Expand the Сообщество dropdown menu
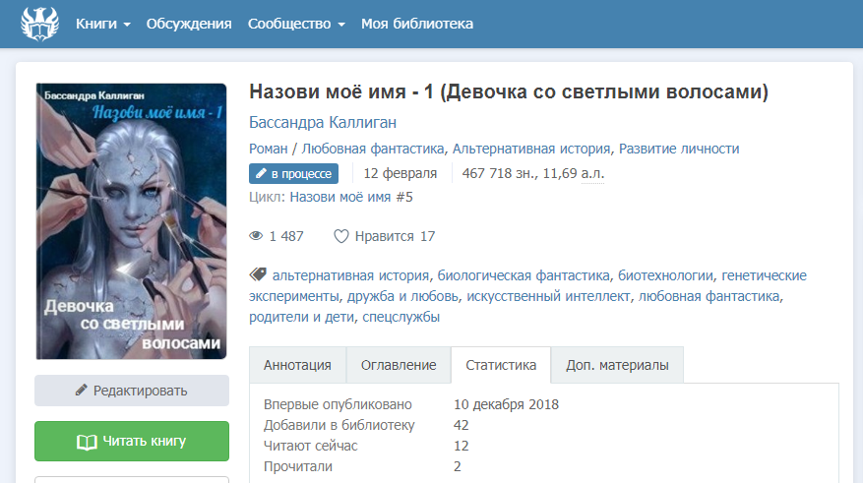 [296, 24]
